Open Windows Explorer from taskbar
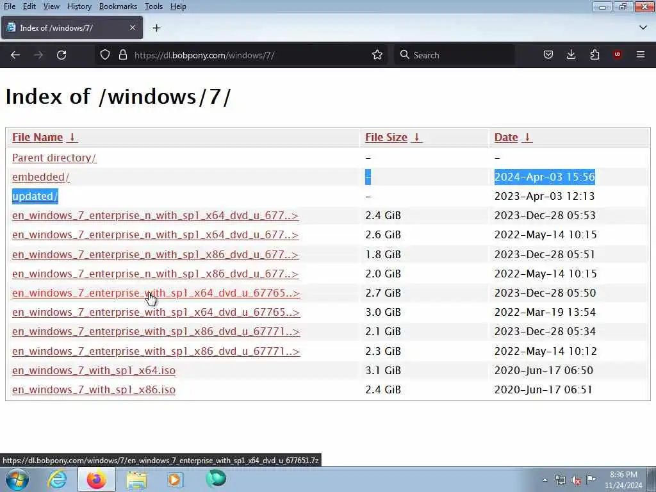The image size is (656, 492). (136, 479)
